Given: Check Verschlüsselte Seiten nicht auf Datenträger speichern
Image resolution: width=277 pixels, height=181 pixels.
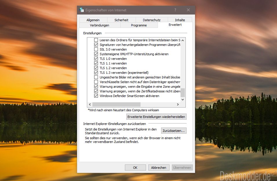Looking at the screenshot, I should pyautogui.click(x=96, y=82).
